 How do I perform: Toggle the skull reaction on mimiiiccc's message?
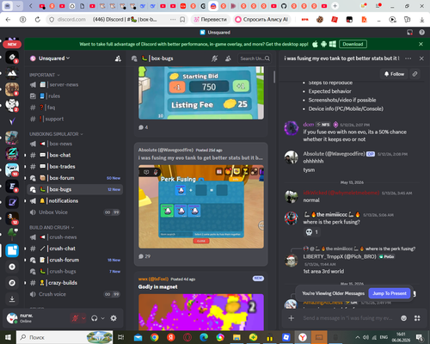tap(312, 232)
